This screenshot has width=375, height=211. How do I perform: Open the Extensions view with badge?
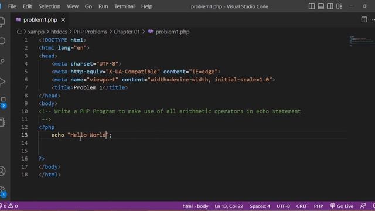pyautogui.click(x=3, y=102)
